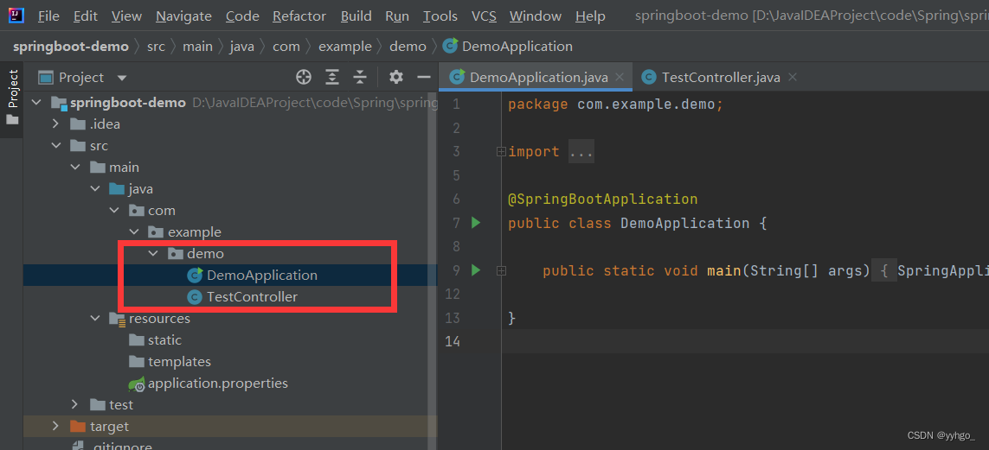The width and height of the screenshot is (989, 450).
Task: Open application.properties in the project tree
Action: [217, 383]
